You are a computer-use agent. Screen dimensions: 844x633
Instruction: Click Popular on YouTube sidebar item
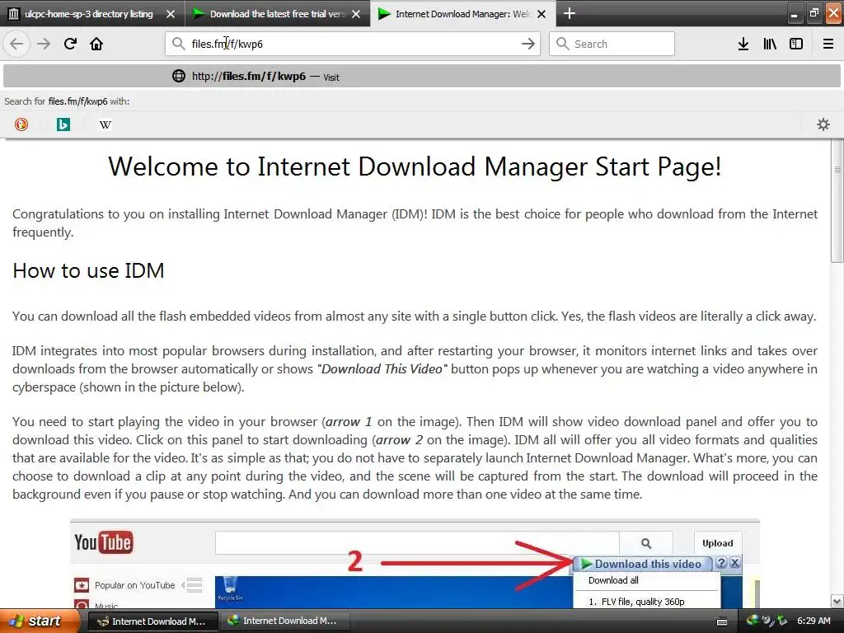coord(134,585)
